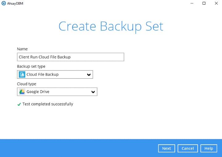Click the 'Create Backup Set' heading
The height and width of the screenshot is (157, 222).
(111, 27)
